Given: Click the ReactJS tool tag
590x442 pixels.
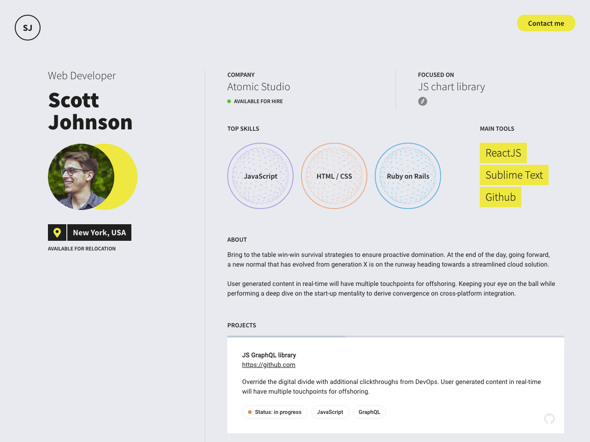Looking at the screenshot, I should [x=503, y=153].
